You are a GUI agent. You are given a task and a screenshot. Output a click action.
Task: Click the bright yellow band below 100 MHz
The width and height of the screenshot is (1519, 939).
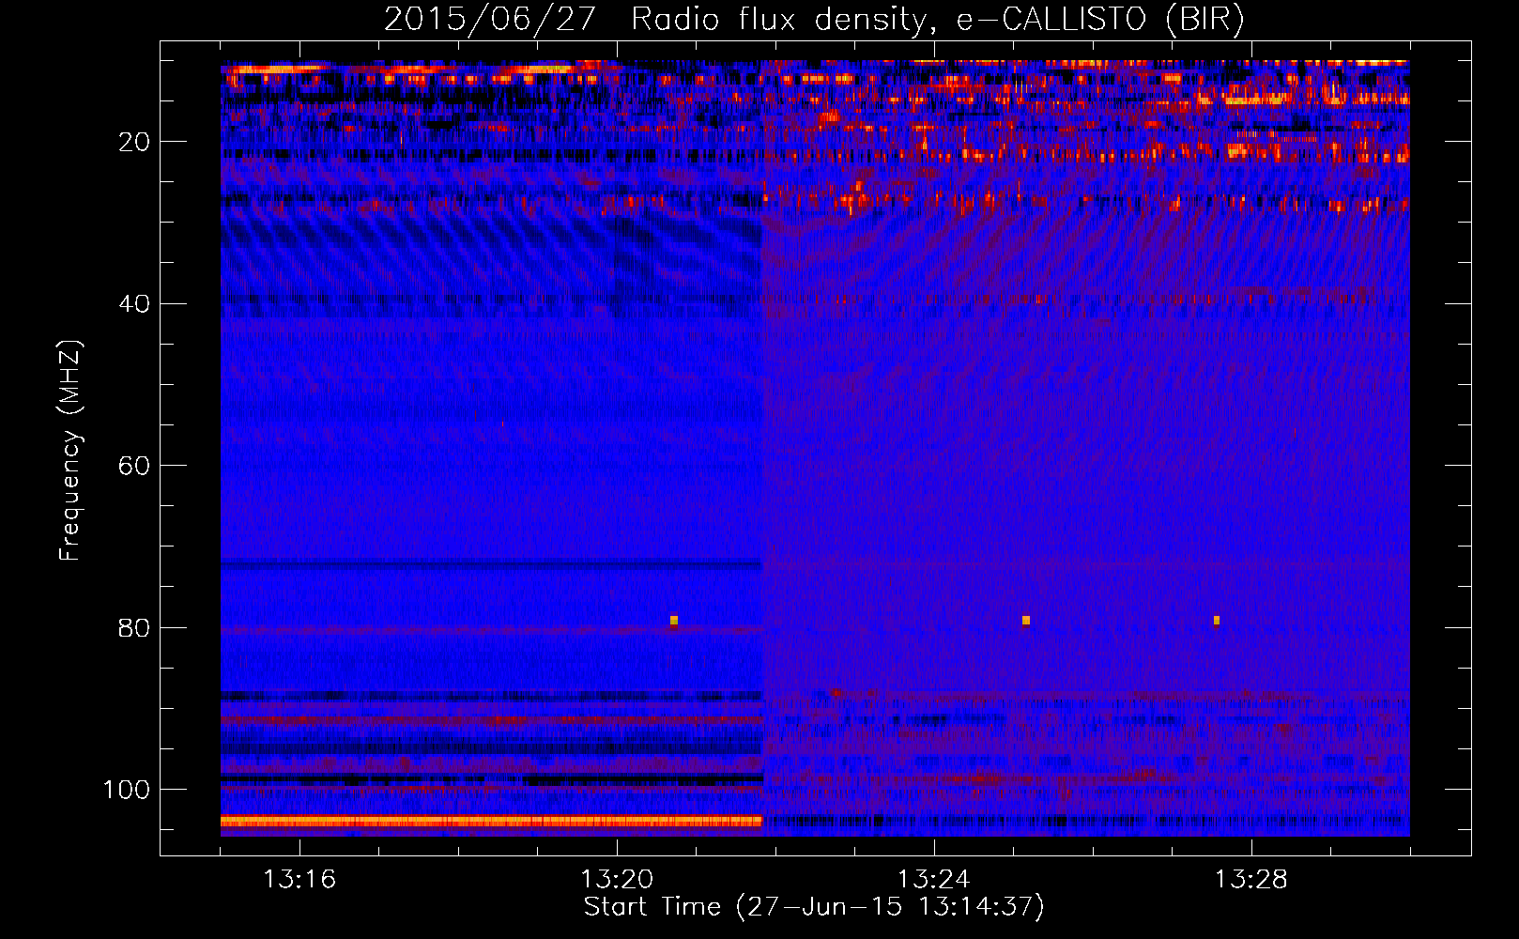click(x=491, y=822)
